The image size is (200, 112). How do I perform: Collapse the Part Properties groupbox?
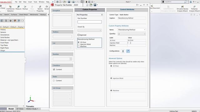[102, 15]
